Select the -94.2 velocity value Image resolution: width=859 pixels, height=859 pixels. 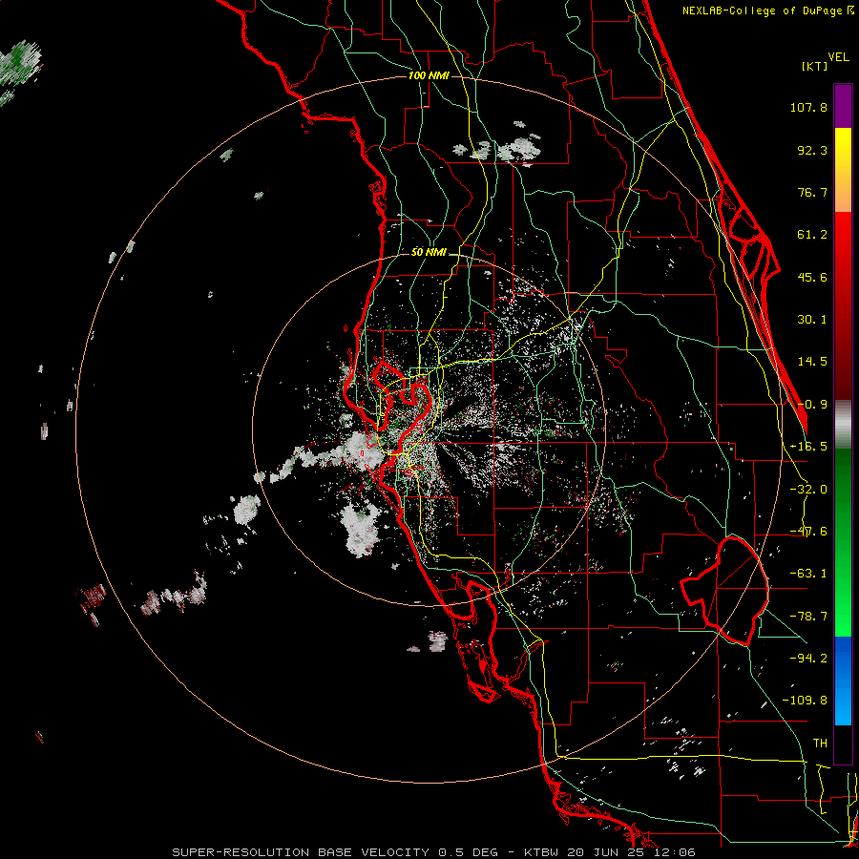(808, 659)
